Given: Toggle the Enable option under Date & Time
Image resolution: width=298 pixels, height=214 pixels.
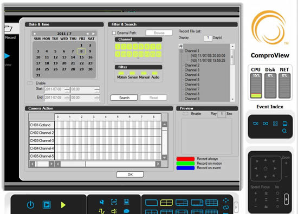Looking at the screenshot, I should (x=30, y=83).
